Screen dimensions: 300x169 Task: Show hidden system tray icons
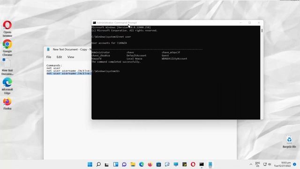click(251, 164)
